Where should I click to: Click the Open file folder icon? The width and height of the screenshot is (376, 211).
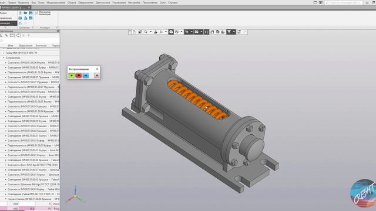(25, 13)
